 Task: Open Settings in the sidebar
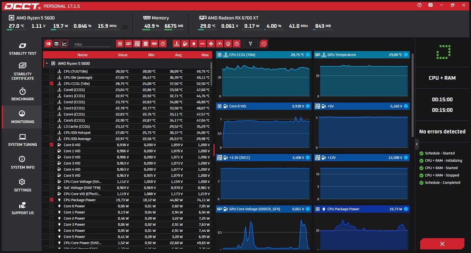23,185
